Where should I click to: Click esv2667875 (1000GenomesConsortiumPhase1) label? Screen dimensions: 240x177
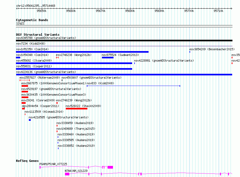pyautogui.click(x=54, y=83)
